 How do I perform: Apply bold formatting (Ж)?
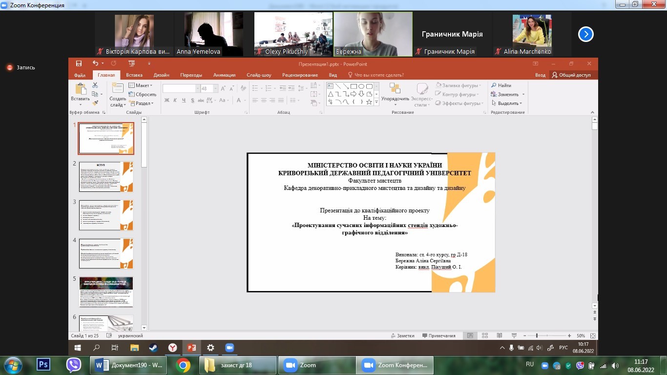click(x=167, y=100)
